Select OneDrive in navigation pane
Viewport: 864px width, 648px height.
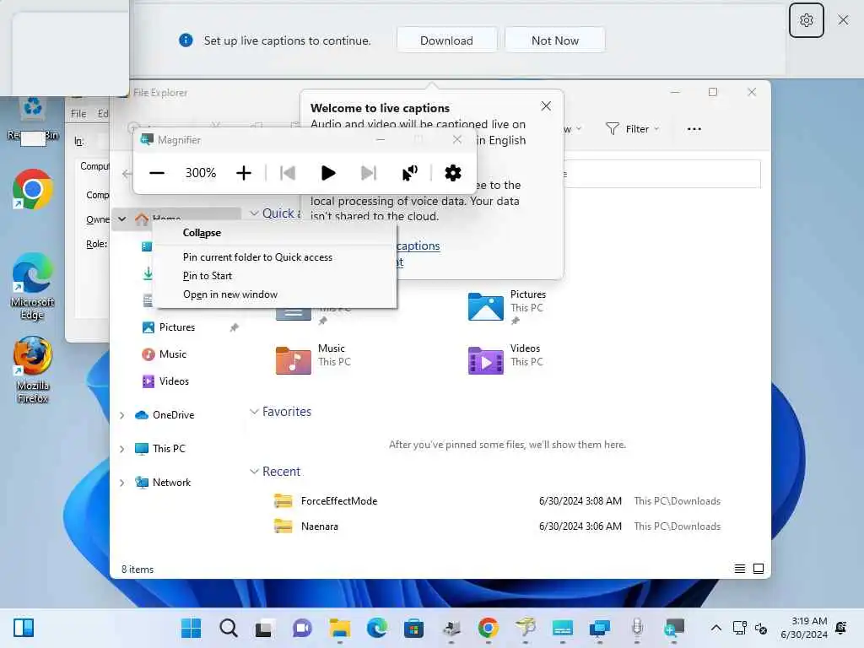(173, 415)
